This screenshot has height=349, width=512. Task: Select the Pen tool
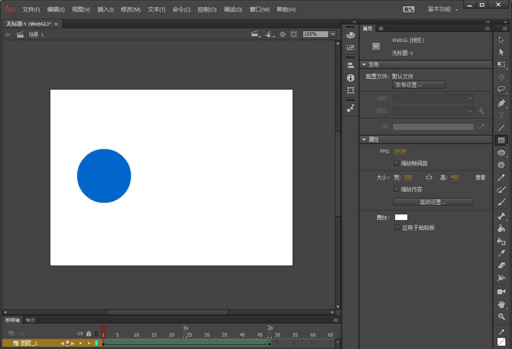pos(501,103)
